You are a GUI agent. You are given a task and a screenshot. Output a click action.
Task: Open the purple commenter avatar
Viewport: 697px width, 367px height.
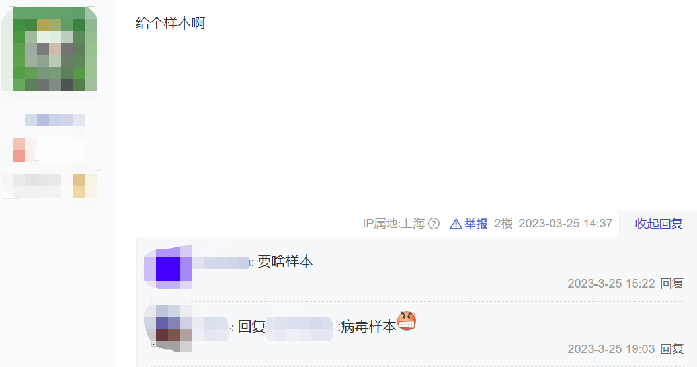[x=168, y=267]
